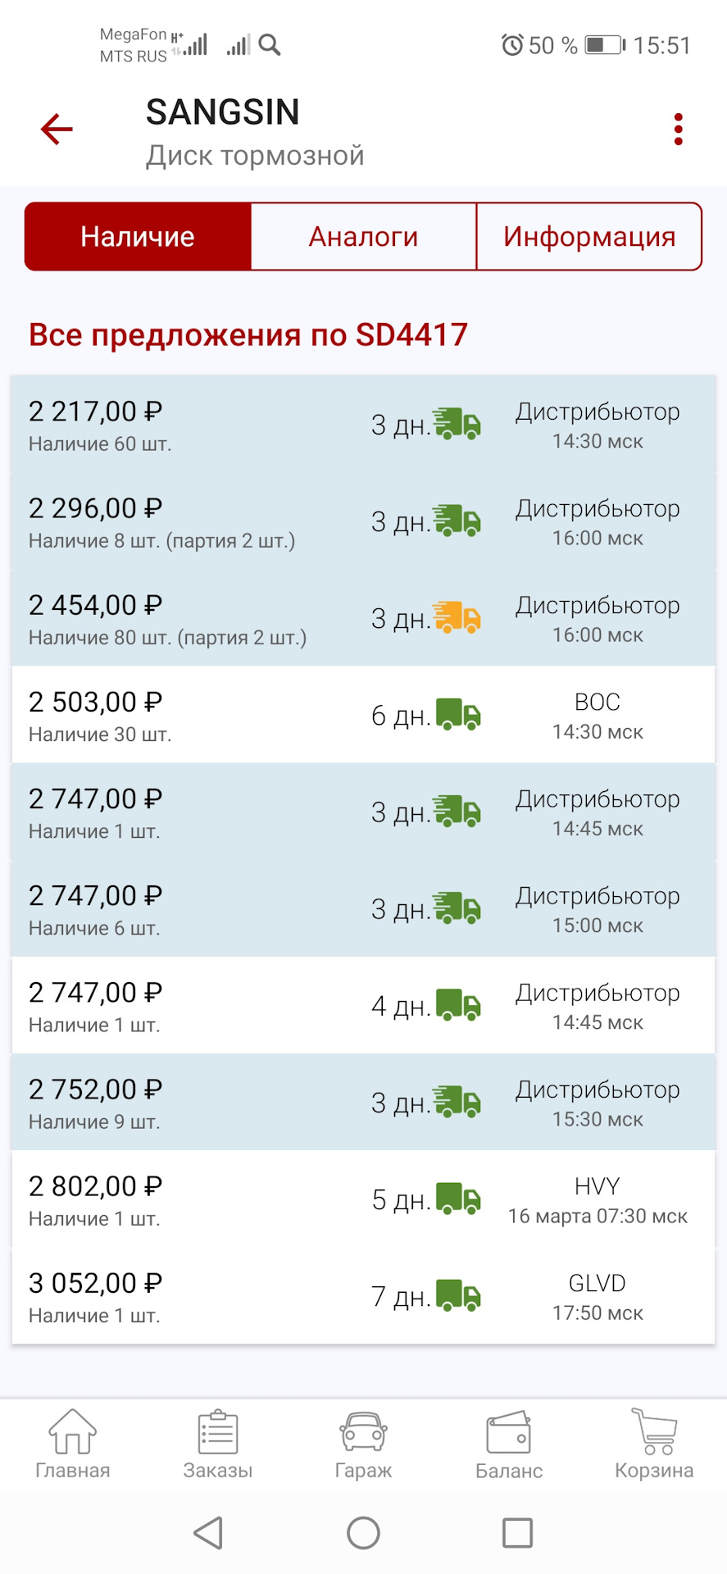The image size is (727, 1574).
Task: Tap the truck icon on 2 217,00 ₽ offer
Action: tap(457, 425)
